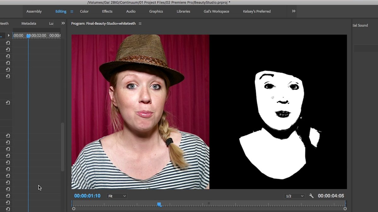Screen dimensions: 378x212
Task: Click the Effect Controls blue playhead
Action: point(28,36)
